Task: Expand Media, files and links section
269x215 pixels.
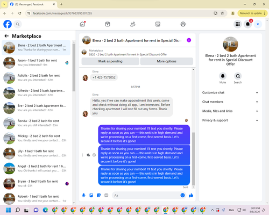Action: pos(230,111)
